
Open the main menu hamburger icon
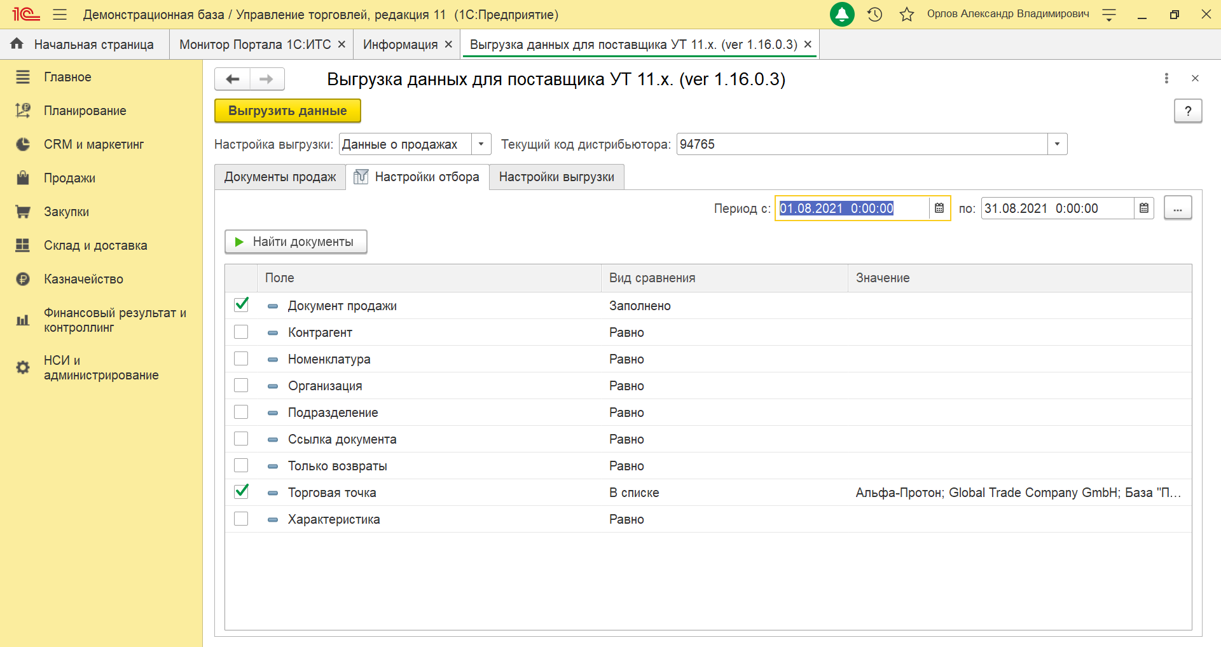tap(60, 14)
